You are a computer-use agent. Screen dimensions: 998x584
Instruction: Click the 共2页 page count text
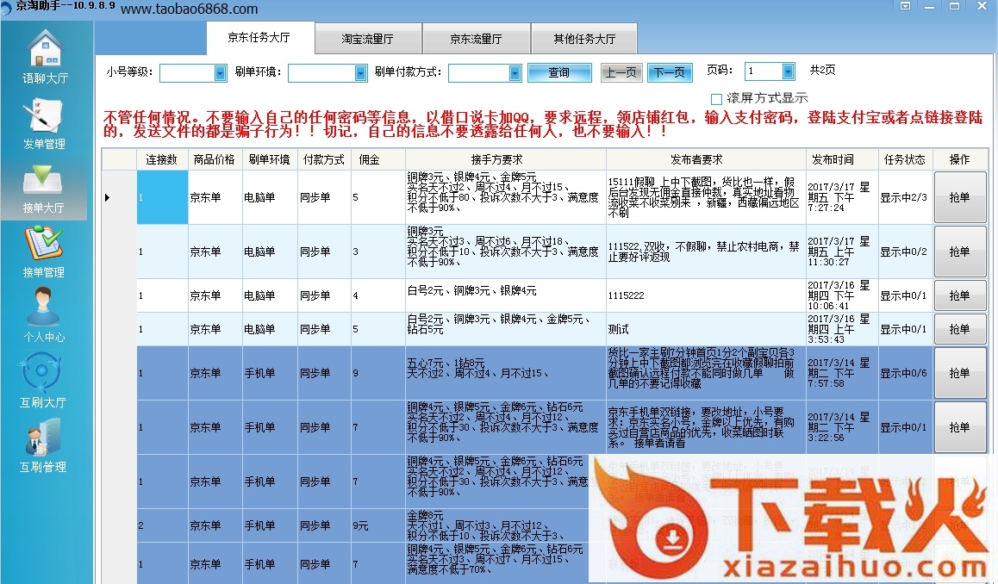pyautogui.click(x=822, y=70)
